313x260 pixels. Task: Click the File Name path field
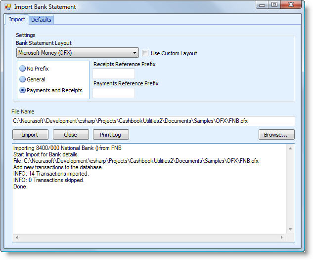153,121
